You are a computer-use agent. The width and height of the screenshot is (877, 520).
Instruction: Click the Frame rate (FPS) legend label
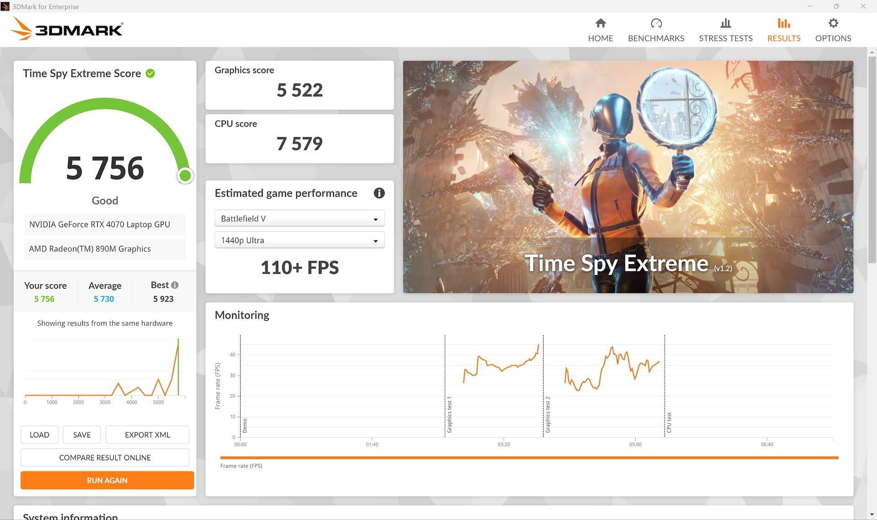(241, 466)
